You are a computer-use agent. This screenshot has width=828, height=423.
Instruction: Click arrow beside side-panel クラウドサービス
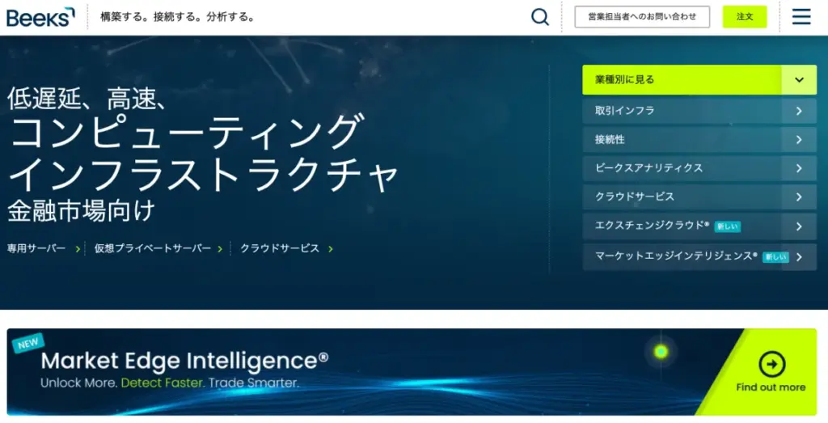799,197
